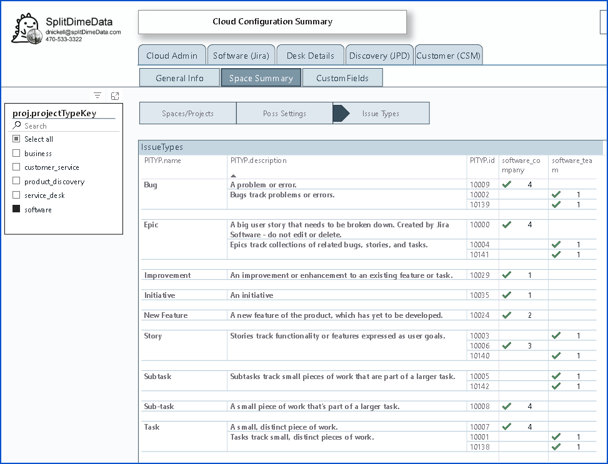Image resolution: width=608 pixels, height=464 pixels.
Task: Click the sort arrow under PITYP.description
Action: [x=233, y=175]
